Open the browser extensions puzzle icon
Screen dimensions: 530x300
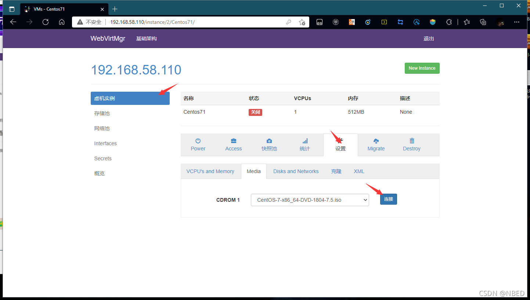coord(449,22)
